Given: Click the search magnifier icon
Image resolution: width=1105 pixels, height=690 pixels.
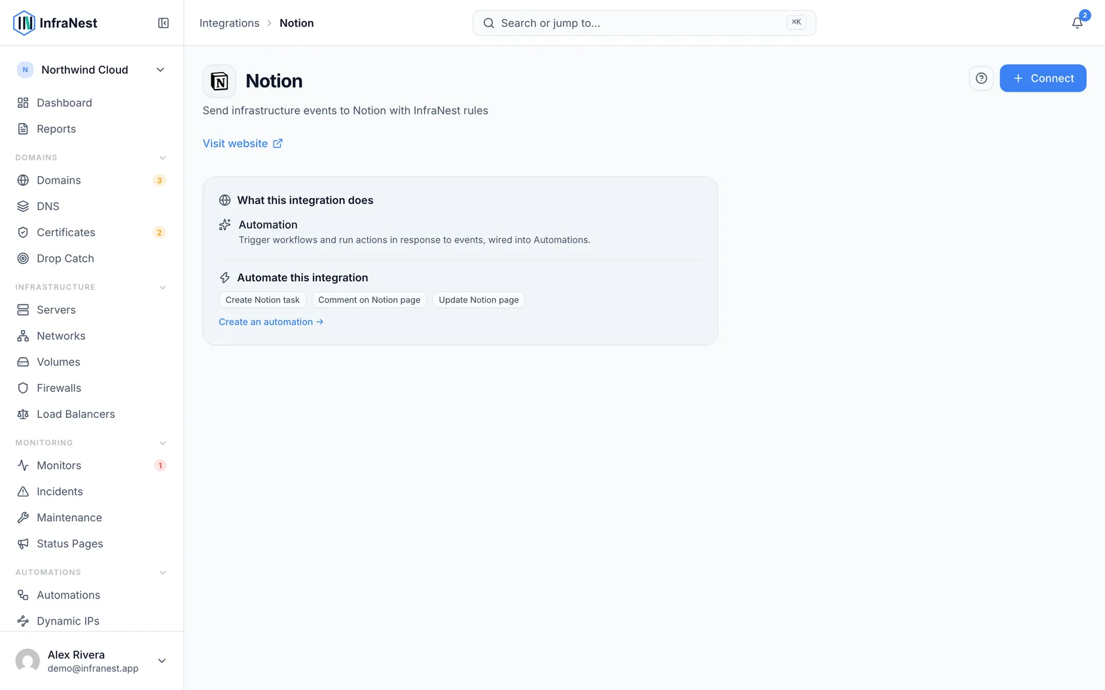Looking at the screenshot, I should coord(488,23).
